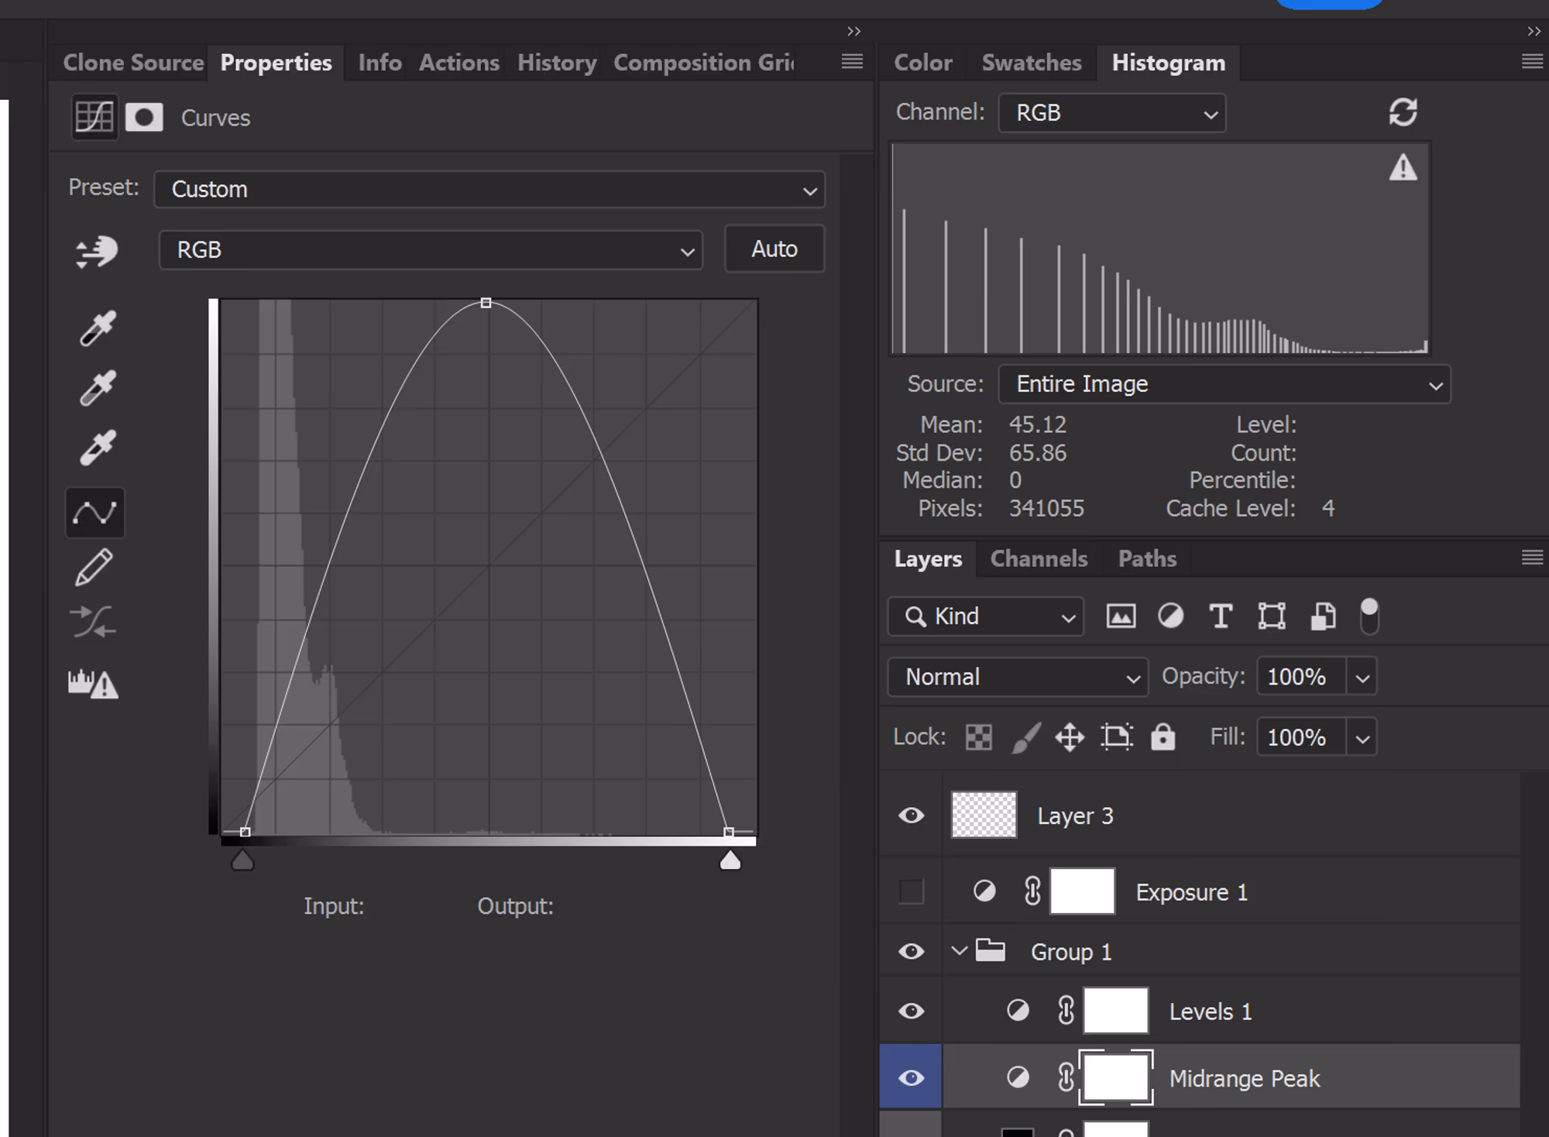Viewport: 1549px width, 1137px height.
Task: Pick the black point eyedropper
Action: (x=98, y=328)
